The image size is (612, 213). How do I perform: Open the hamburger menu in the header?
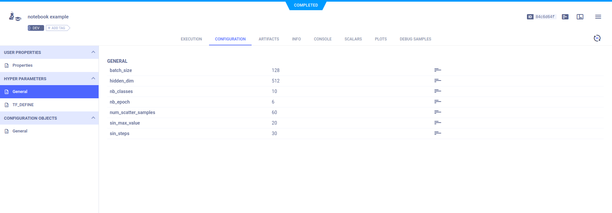tap(598, 17)
